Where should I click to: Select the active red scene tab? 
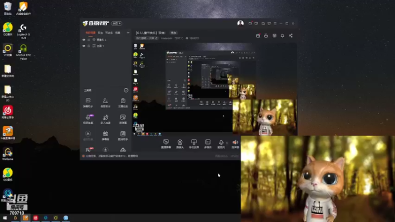pyautogui.click(x=90, y=33)
